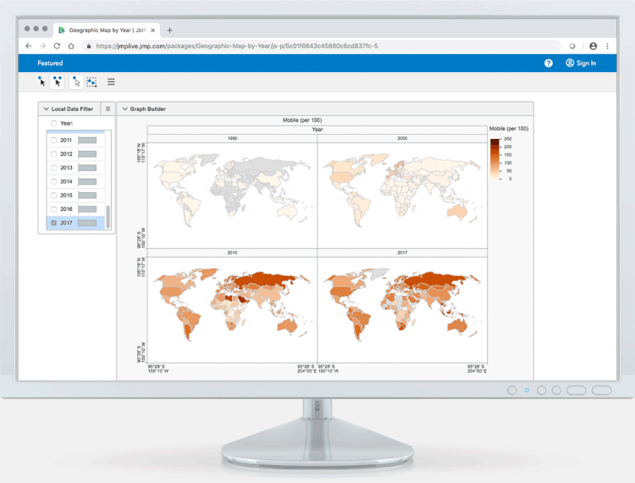The image size is (635, 483).
Task: Click the 2010 panel header label
Action: pyautogui.click(x=232, y=253)
